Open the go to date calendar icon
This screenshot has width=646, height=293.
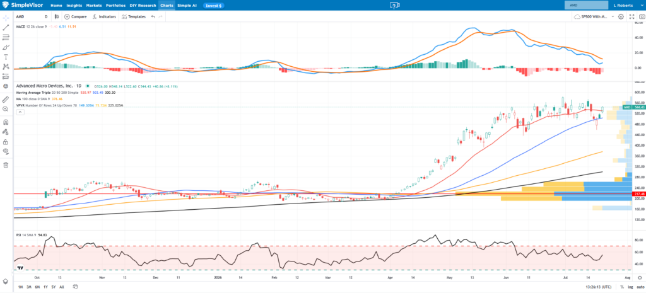point(75,287)
